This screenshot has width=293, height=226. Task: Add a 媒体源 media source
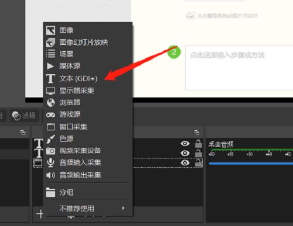click(88, 66)
